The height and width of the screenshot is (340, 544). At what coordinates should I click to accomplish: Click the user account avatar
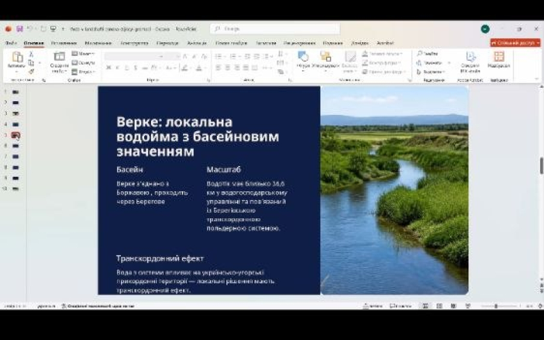(x=485, y=29)
